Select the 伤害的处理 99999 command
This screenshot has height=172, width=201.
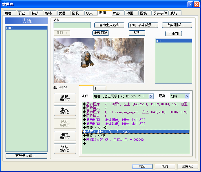click(x=136, y=132)
